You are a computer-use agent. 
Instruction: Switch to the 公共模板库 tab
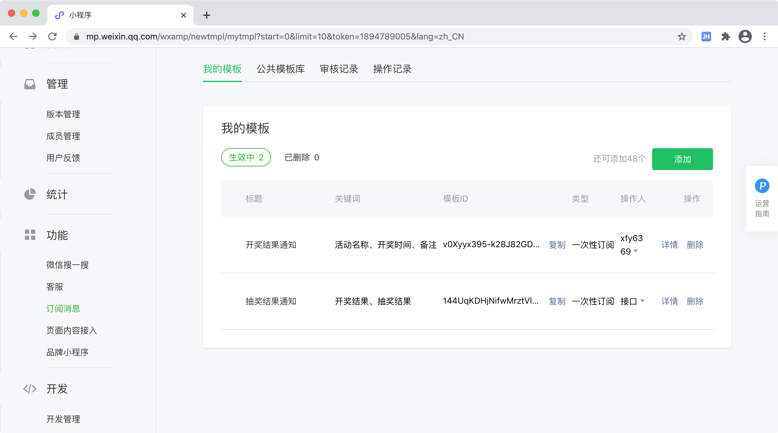click(281, 69)
